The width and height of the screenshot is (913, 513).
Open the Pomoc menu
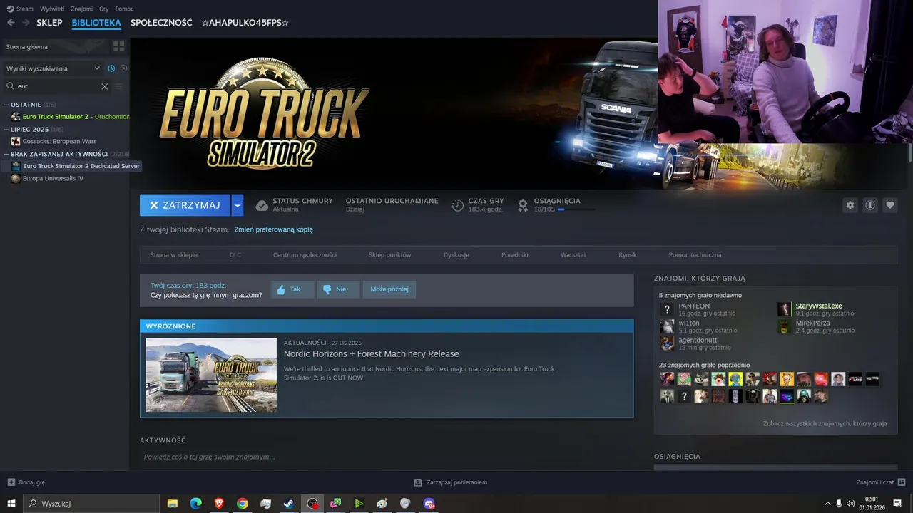point(124,9)
